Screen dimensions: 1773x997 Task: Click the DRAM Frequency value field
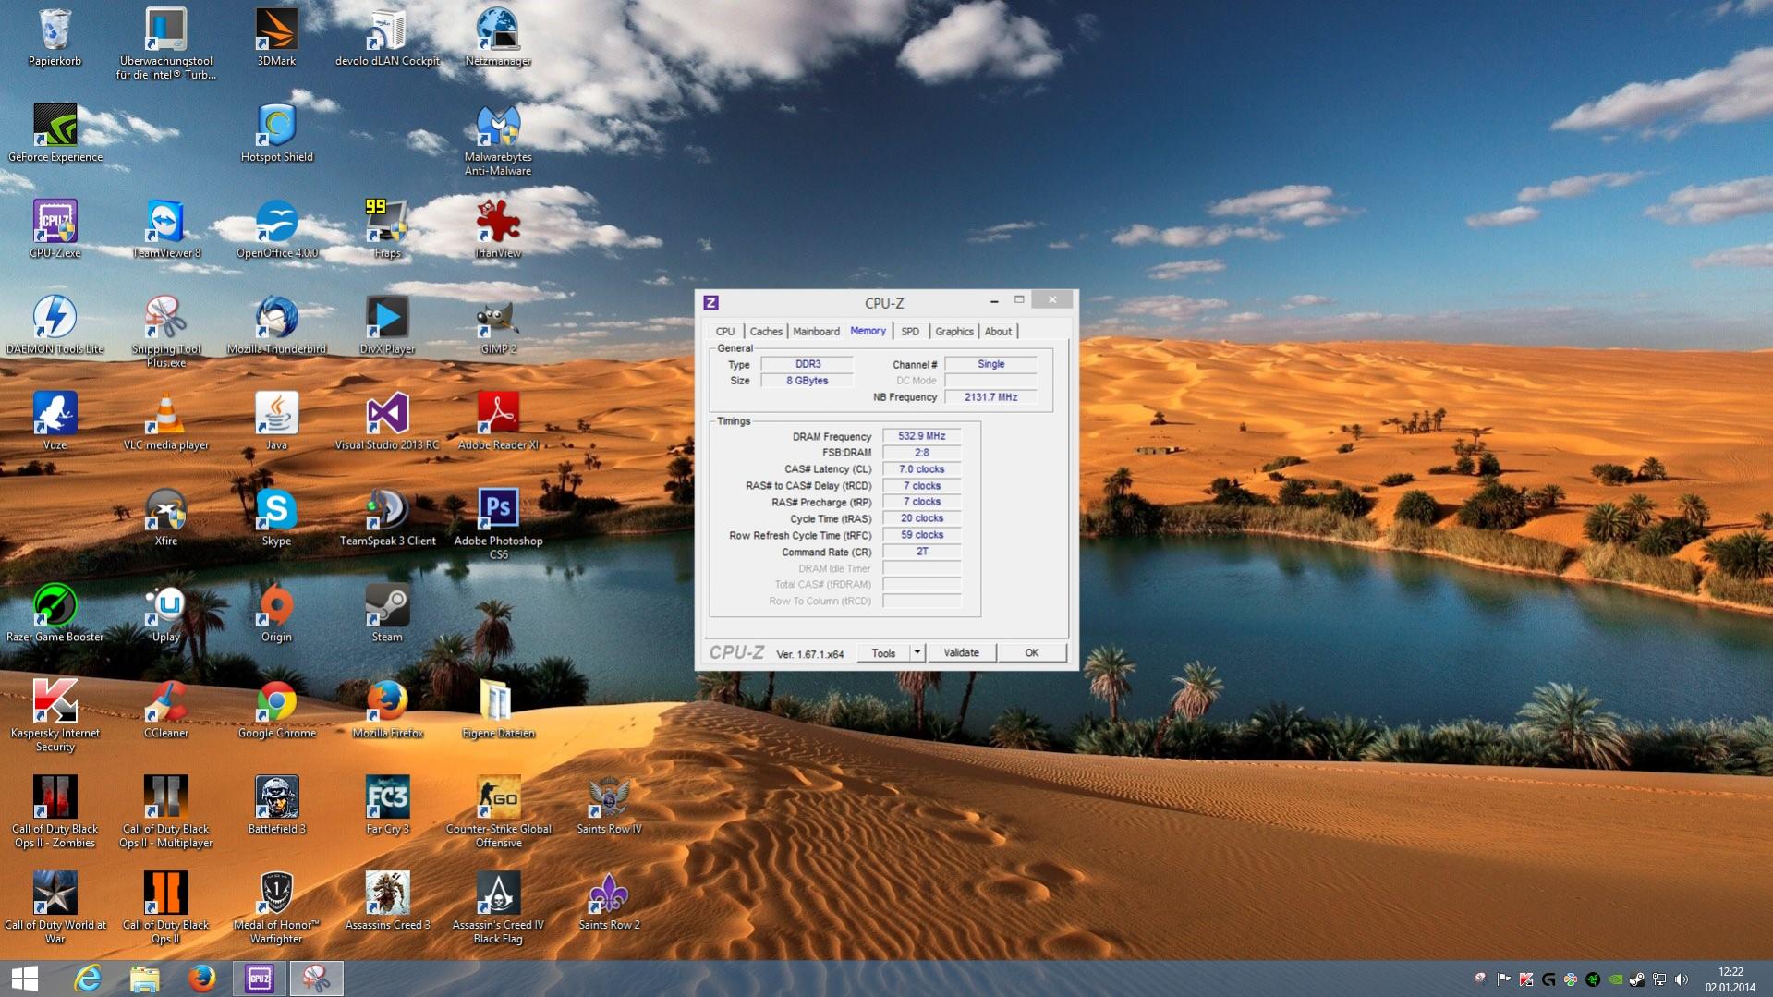[x=922, y=436]
